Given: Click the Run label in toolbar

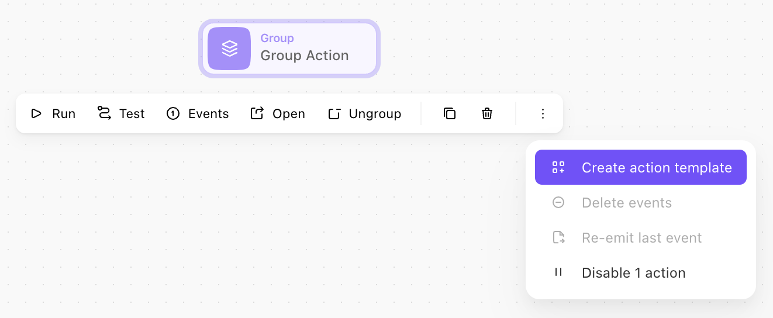Looking at the screenshot, I should click(64, 114).
